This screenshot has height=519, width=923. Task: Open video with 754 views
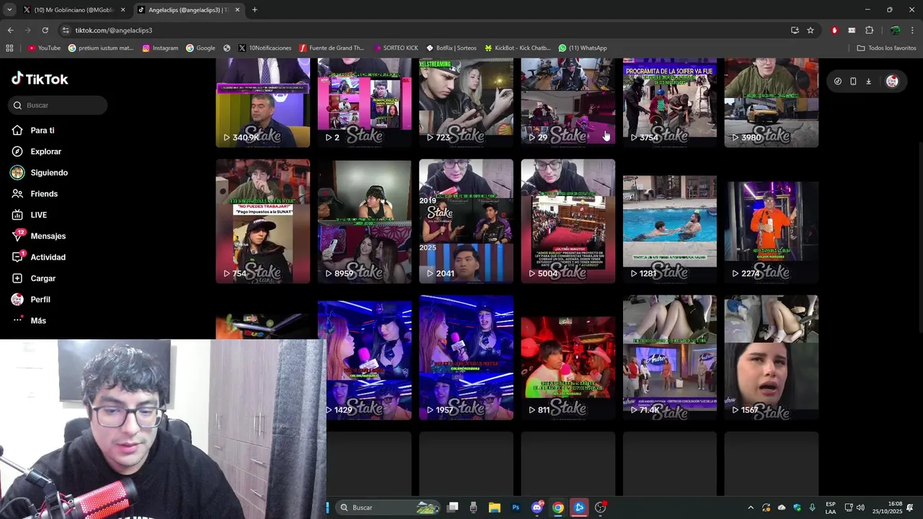[x=262, y=221]
